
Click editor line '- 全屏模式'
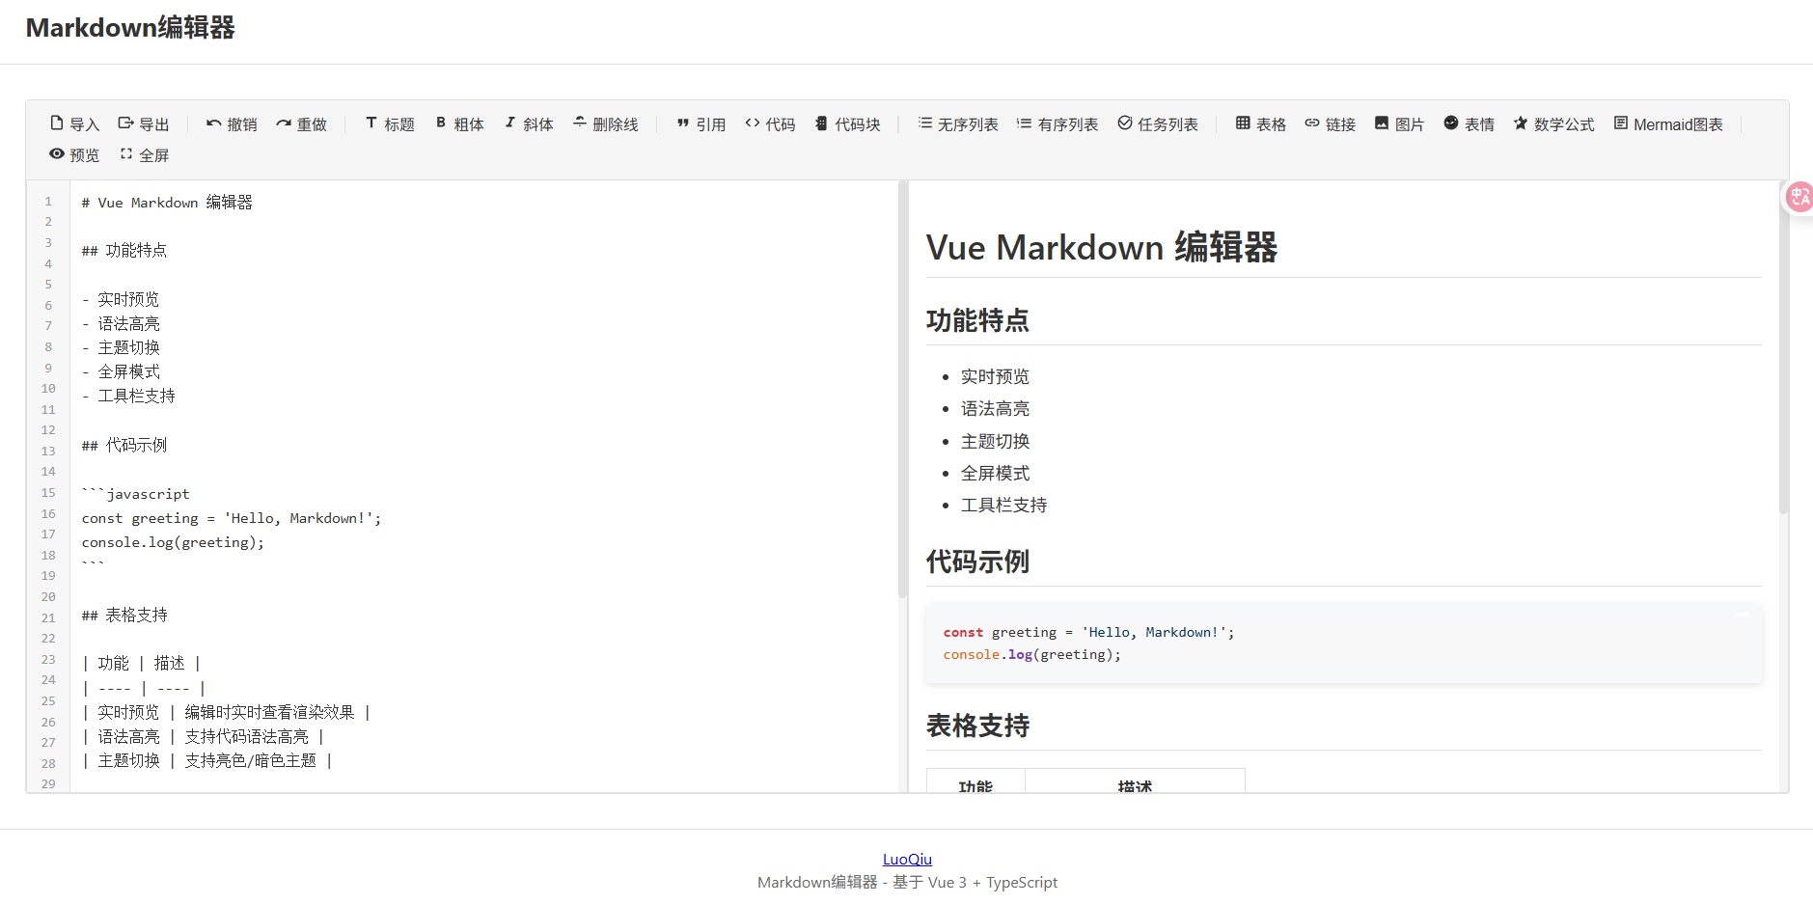click(121, 371)
